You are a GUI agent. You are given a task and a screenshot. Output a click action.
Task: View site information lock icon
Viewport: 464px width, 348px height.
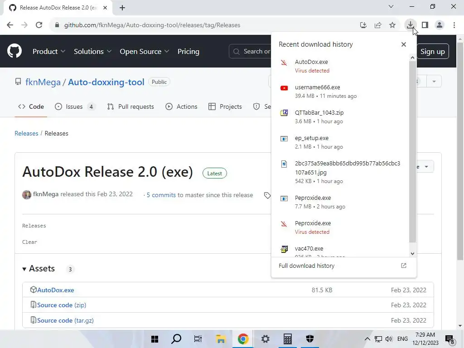tap(57, 25)
